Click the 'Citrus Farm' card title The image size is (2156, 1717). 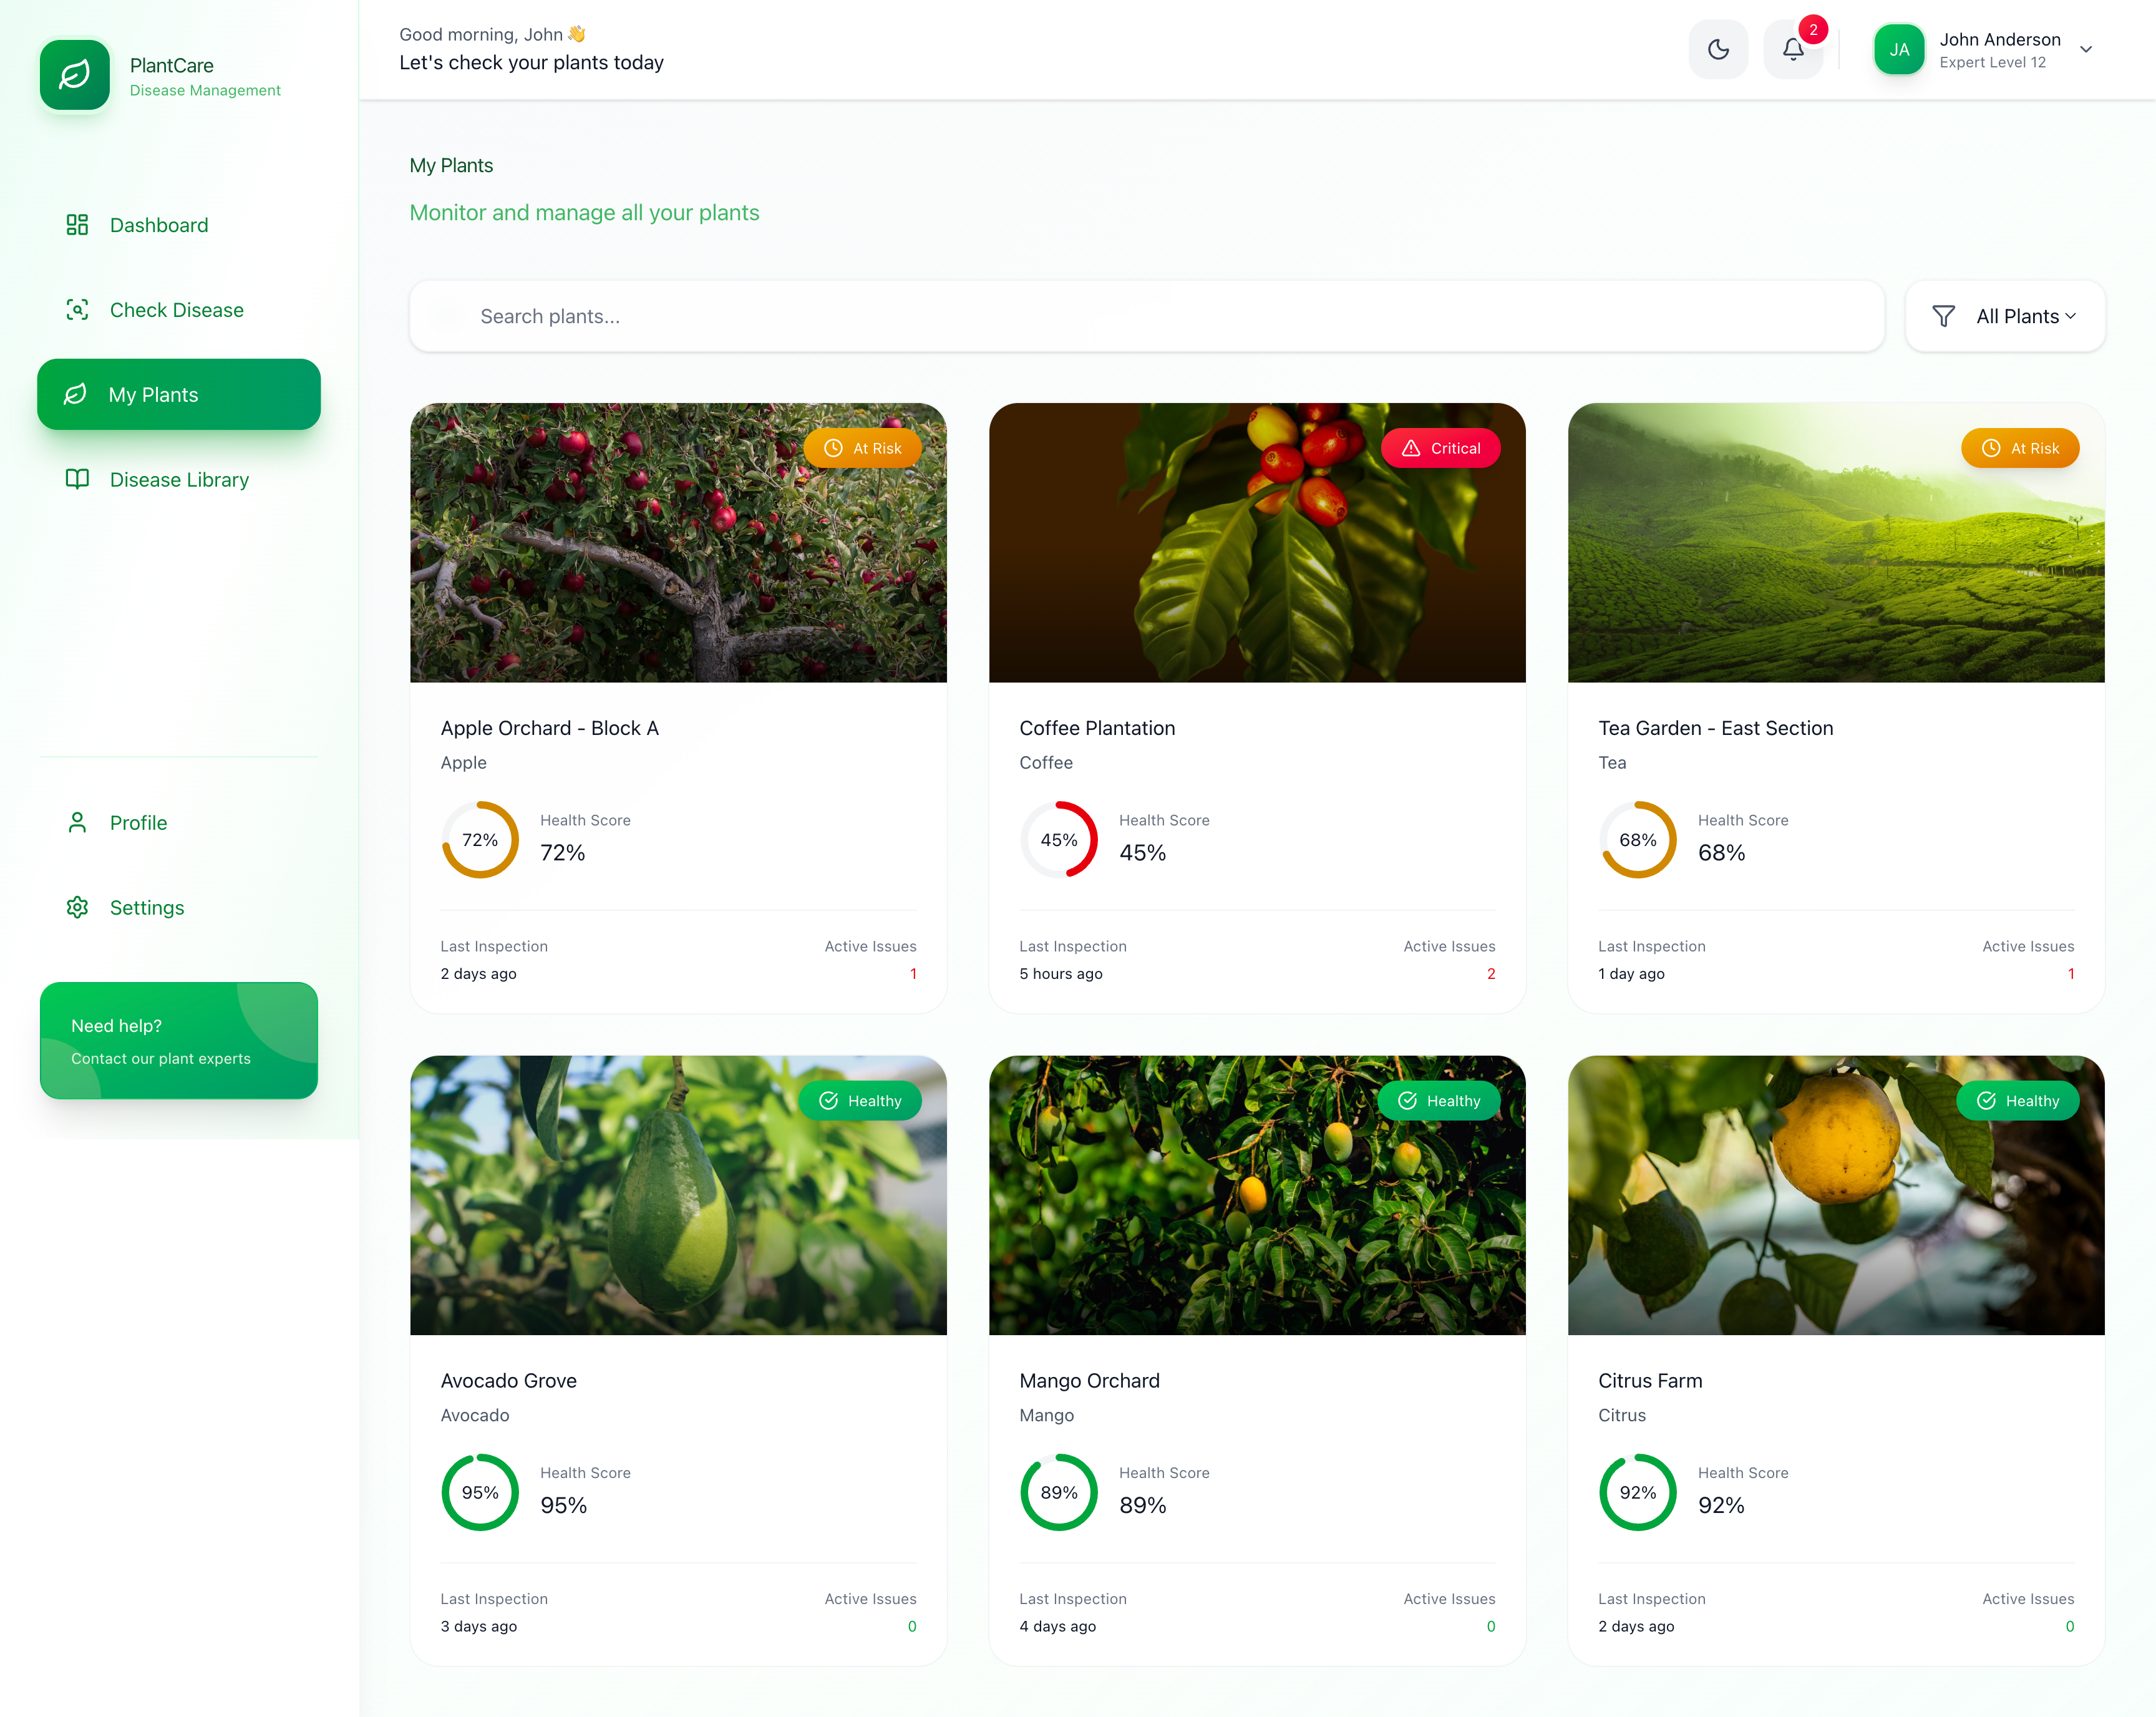1650,1380
